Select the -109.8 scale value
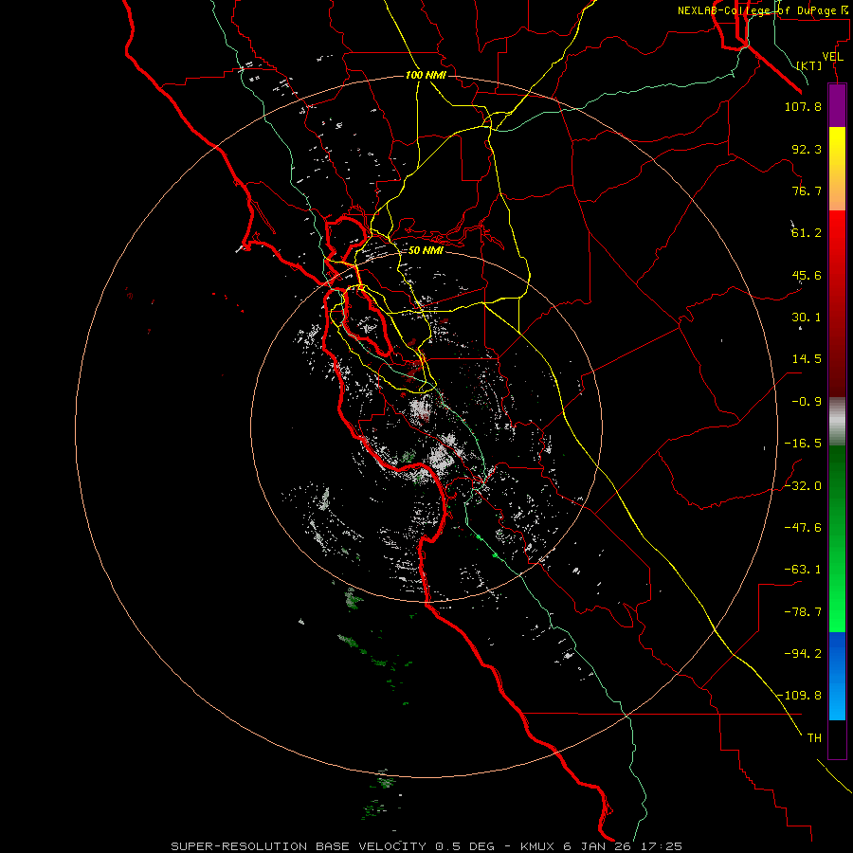Image resolution: width=853 pixels, height=853 pixels. tap(800, 696)
